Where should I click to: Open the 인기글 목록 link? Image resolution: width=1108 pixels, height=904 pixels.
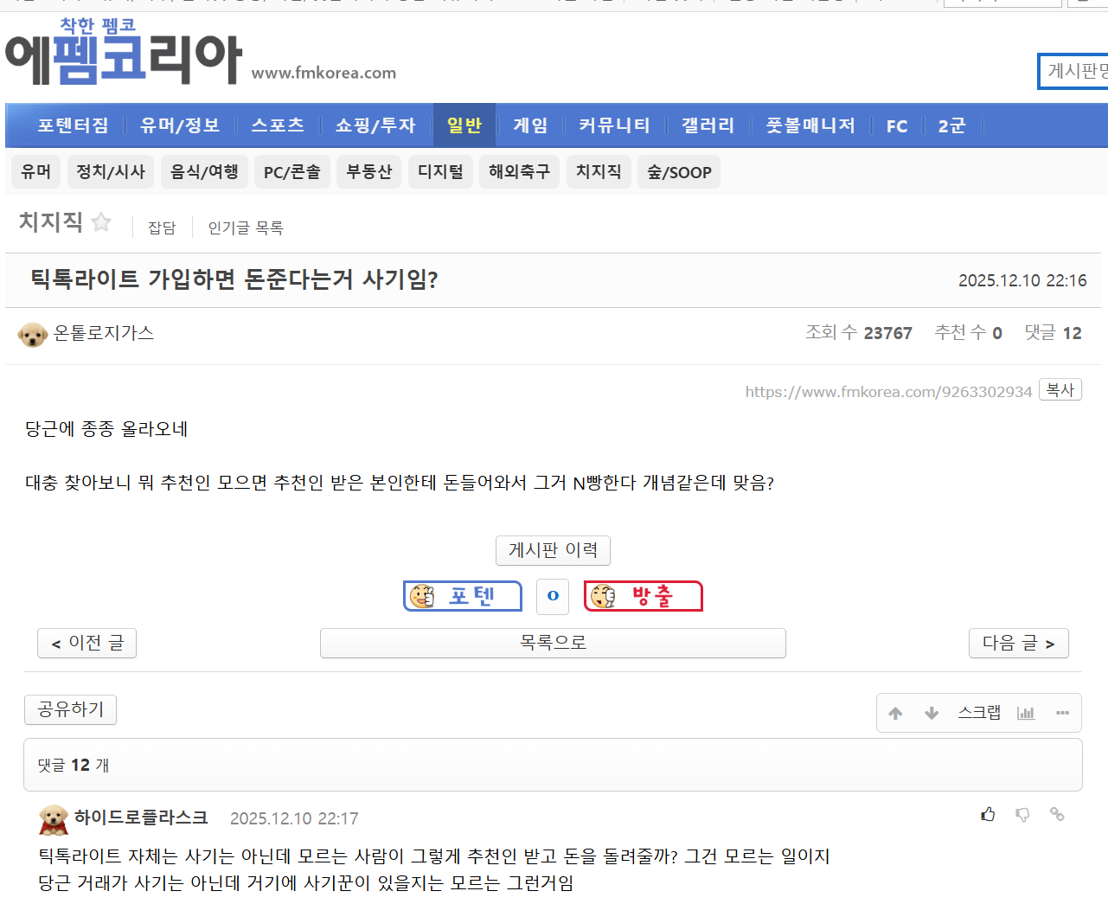click(246, 228)
